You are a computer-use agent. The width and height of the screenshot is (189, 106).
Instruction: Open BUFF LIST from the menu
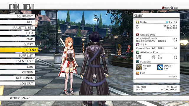[18, 56]
